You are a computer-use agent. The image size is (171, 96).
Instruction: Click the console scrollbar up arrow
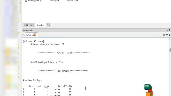(x=170, y=39)
